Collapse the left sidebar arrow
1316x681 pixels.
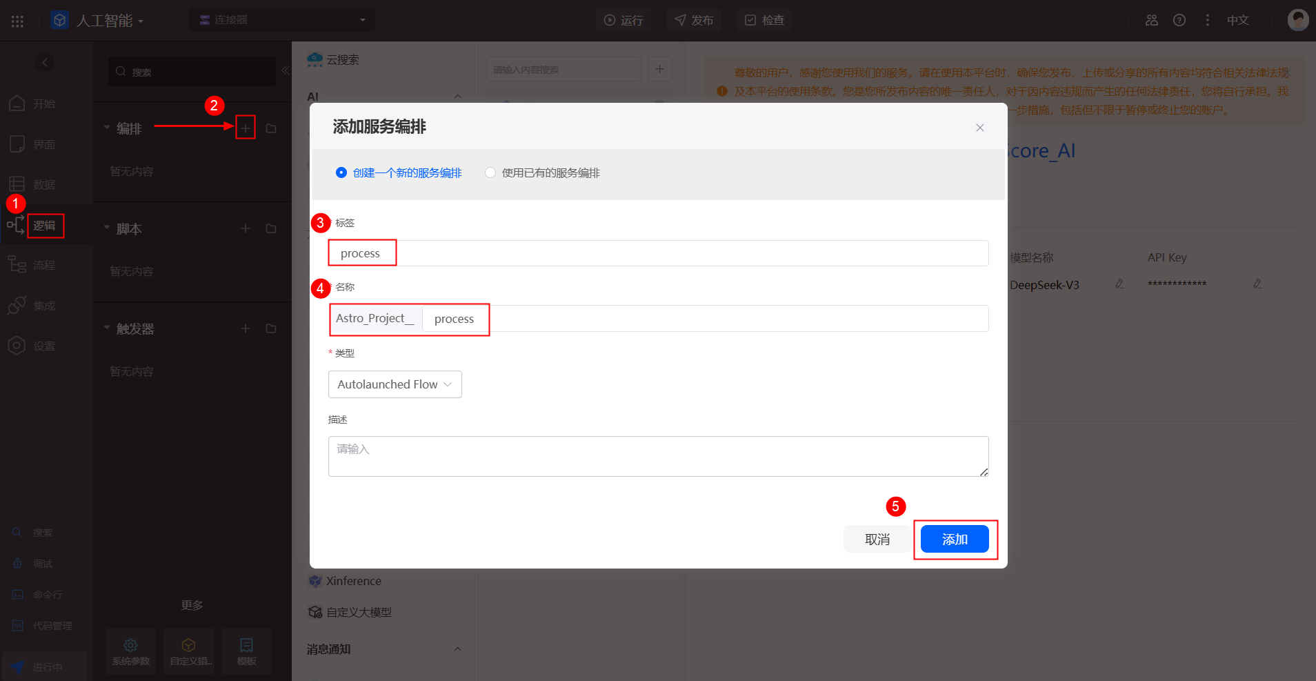pyautogui.click(x=45, y=63)
